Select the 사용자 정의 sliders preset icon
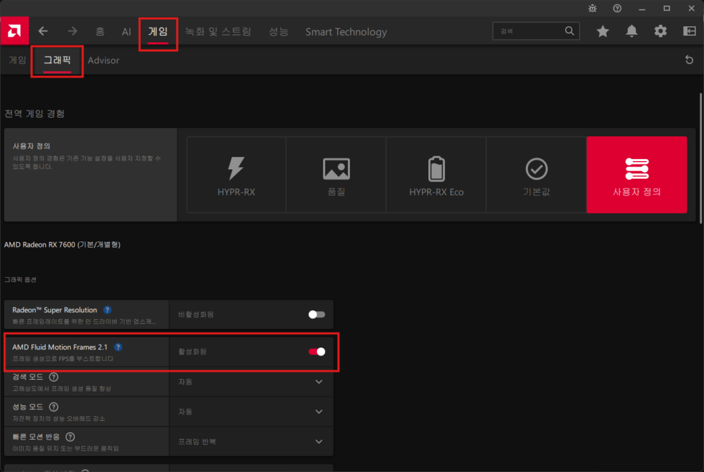704x472 pixels. pos(637,167)
